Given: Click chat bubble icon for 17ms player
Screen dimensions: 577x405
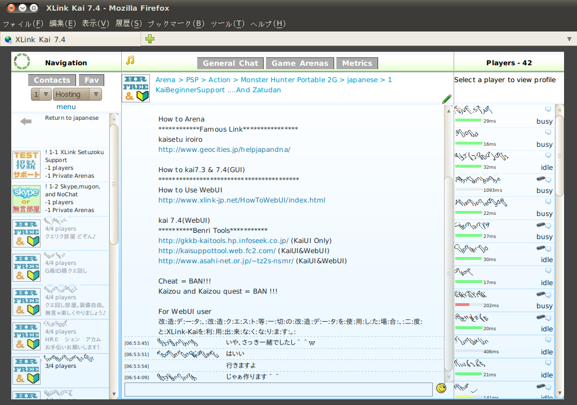Looking at the screenshot, I should [548, 271].
